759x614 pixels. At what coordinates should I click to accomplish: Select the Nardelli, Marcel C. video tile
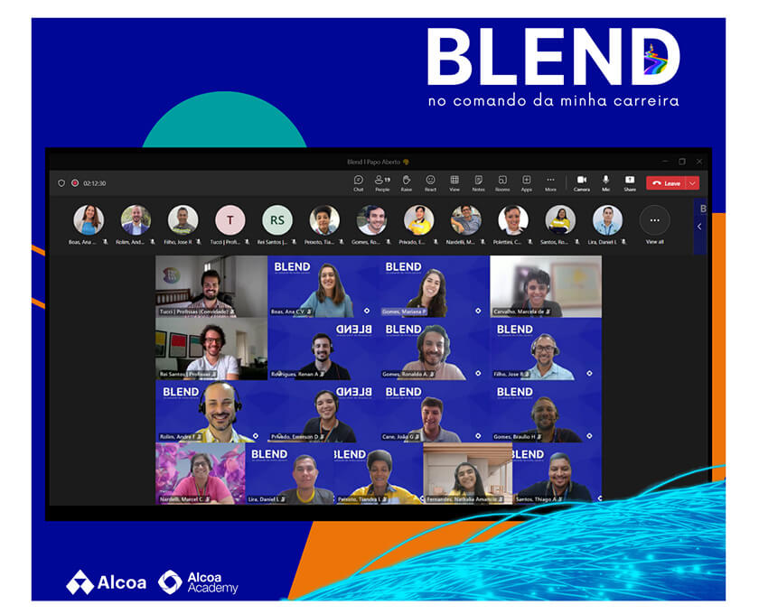point(201,474)
